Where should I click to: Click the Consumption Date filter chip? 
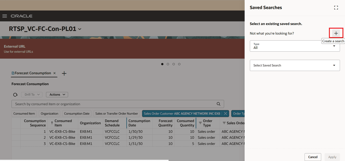(x=77, y=114)
